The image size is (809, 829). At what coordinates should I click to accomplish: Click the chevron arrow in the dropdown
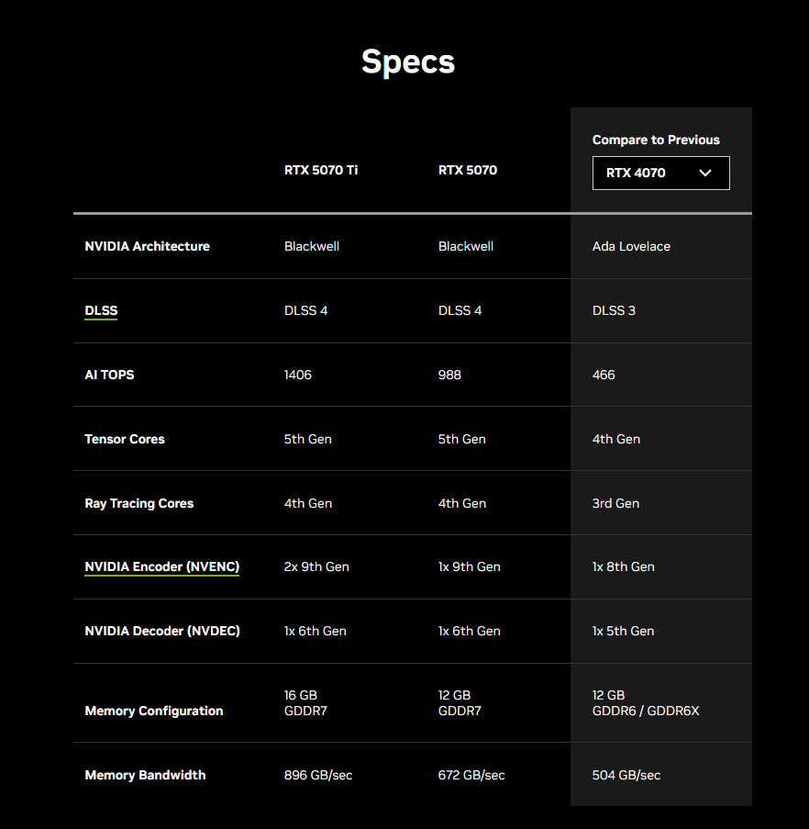[x=705, y=173]
